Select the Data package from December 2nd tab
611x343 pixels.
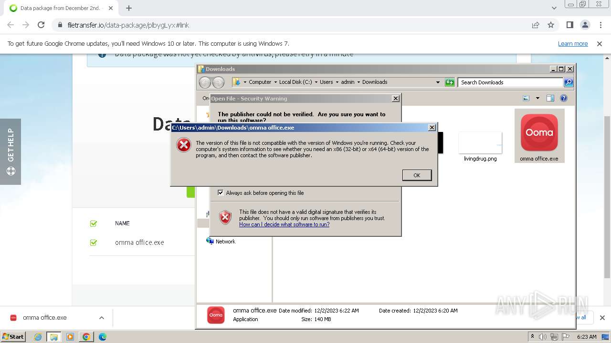tap(61, 8)
